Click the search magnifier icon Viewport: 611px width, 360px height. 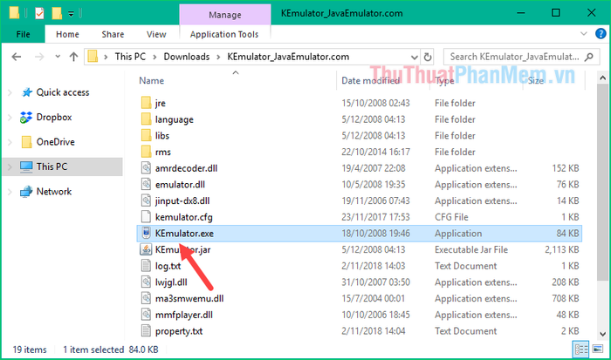(x=589, y=57)
